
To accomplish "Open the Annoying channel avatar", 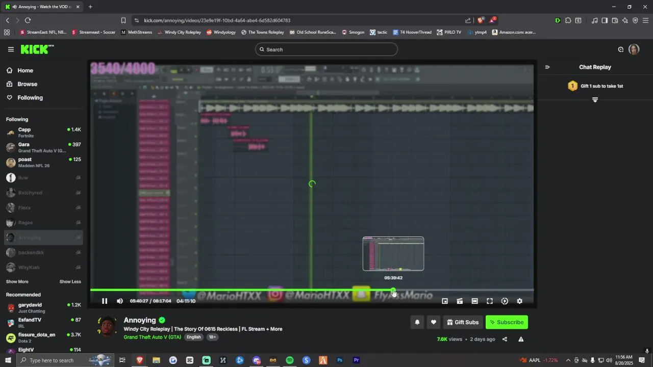I will 107,327.
